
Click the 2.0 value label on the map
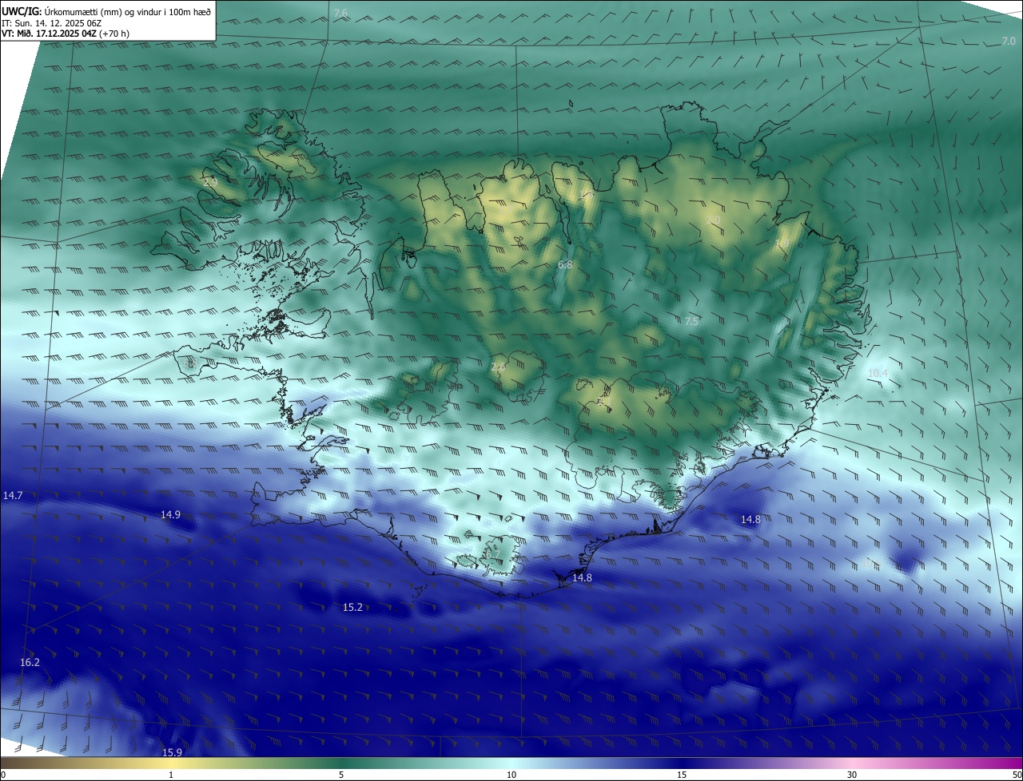(714, 220)
